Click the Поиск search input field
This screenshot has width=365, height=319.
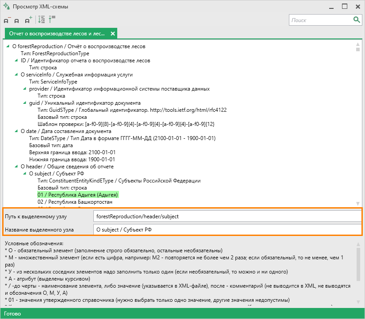tap(321, 20)
